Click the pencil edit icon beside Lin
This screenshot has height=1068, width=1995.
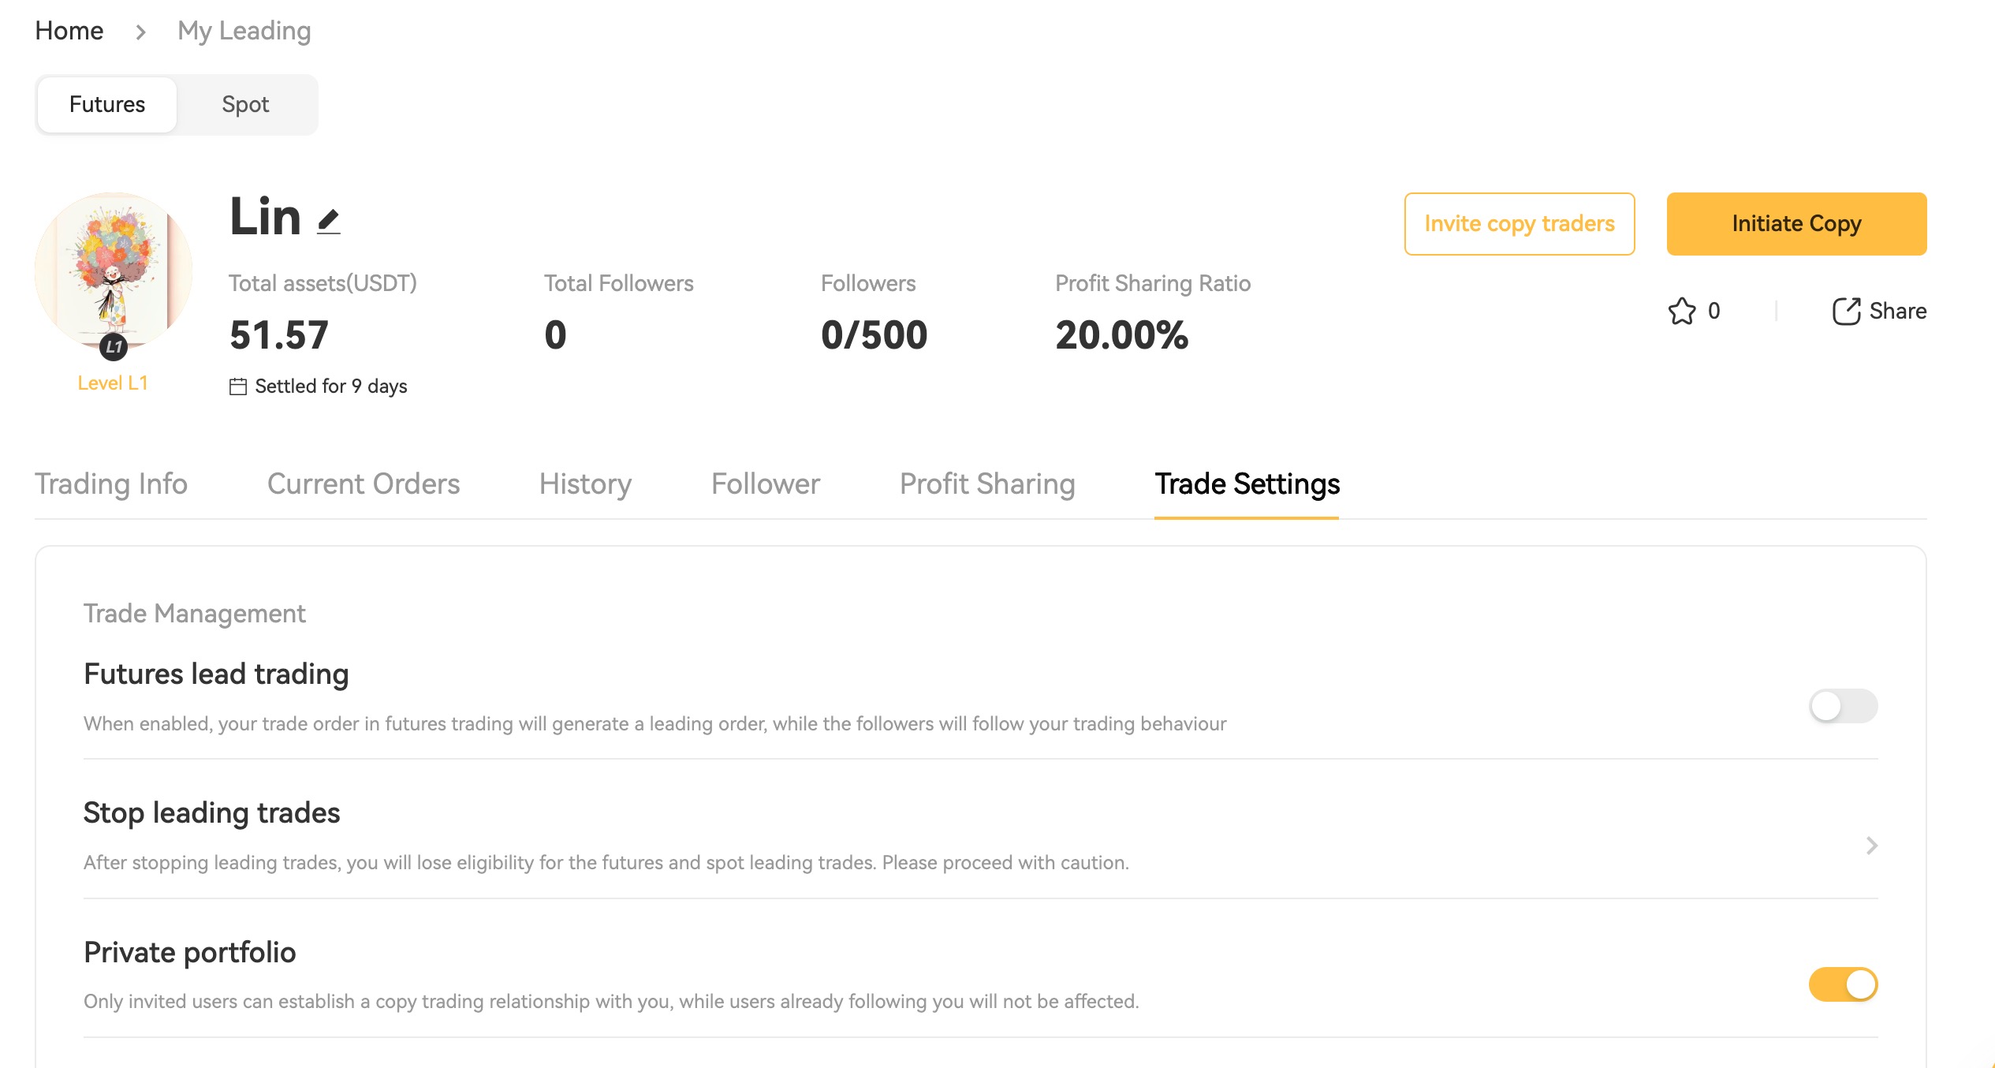coord(329,222)
